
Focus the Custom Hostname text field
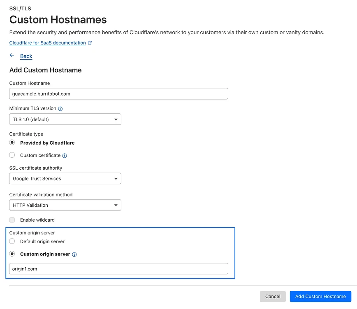tap(118, 94)
